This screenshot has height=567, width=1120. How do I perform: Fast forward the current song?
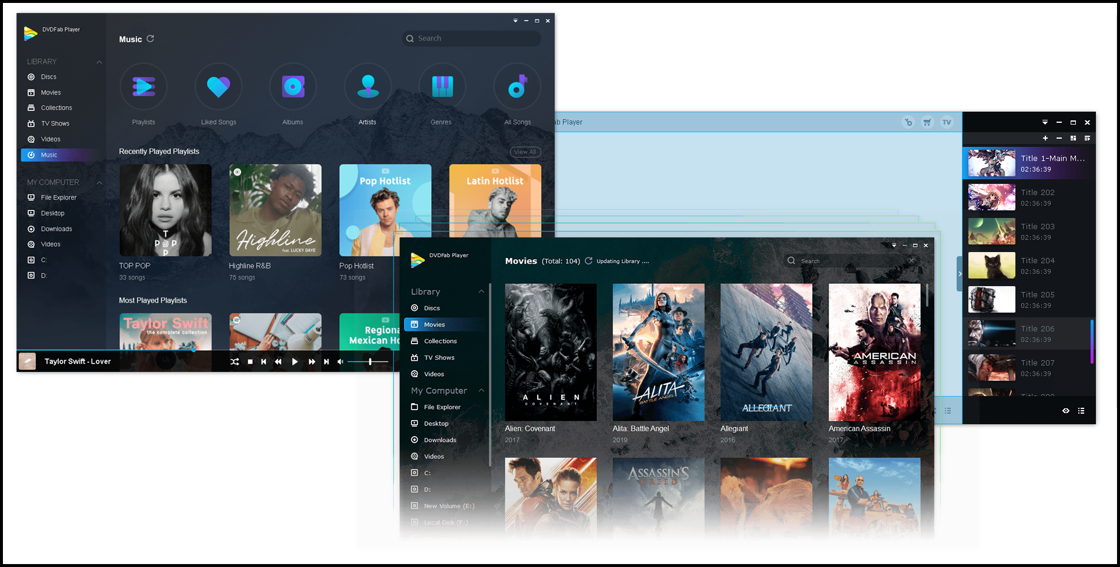pos(311,362)
